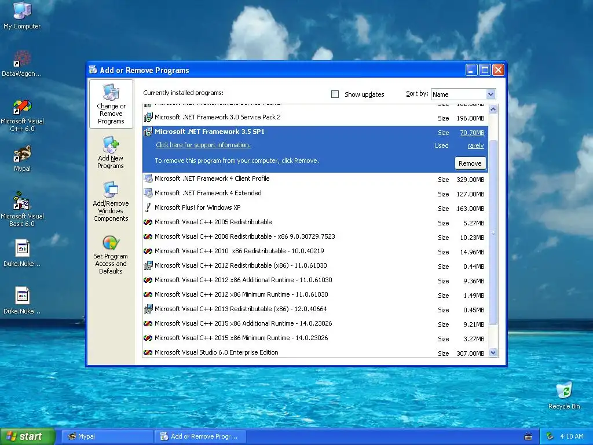This screenshot has width=593, height=445.
Task: Click icon of Visual Studio 6.0 Enterprise Edition
Action: pos(148,353)
